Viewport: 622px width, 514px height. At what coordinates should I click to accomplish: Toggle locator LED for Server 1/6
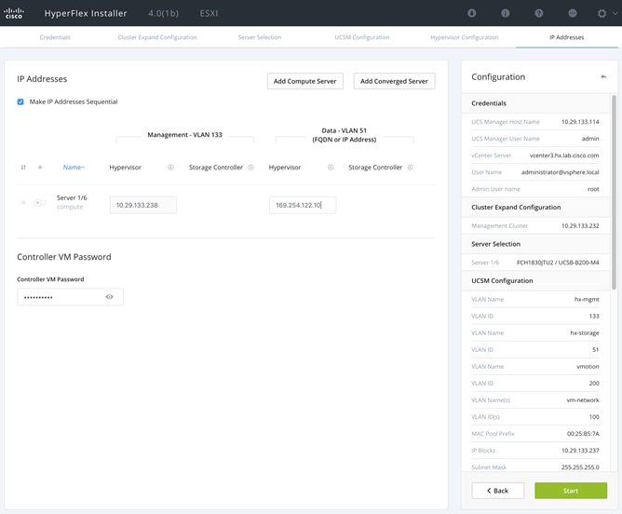[x=40, y=203]
